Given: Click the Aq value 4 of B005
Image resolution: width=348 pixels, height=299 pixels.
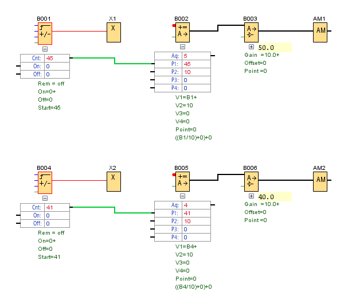Looking at the screenshot, I should coord(196,205).
